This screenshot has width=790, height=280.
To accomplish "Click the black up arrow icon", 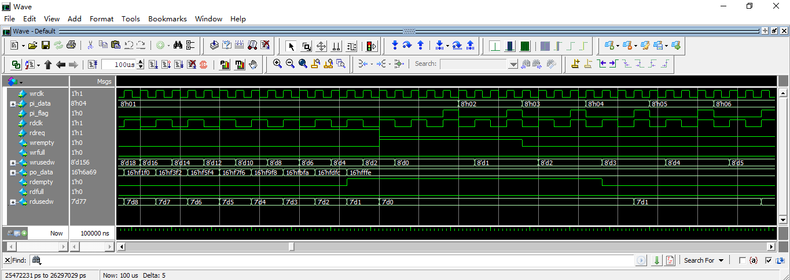I will [x=48, y=65].
